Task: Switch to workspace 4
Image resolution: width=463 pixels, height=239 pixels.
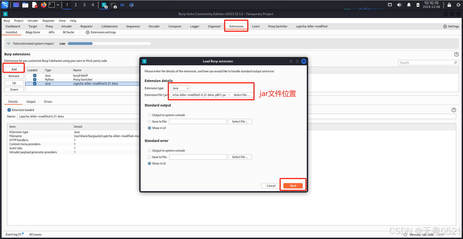Action: (93, 5)
